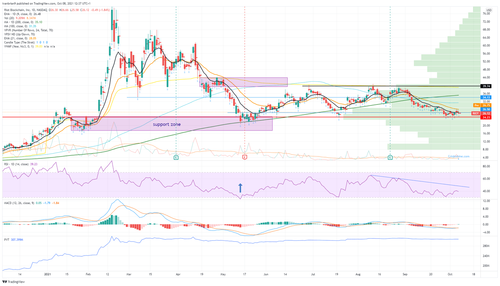Select the RSI 1D (14, close) legend
Image resolution: width=500 pixels, height=286 pixels.
tap(21, 164)
